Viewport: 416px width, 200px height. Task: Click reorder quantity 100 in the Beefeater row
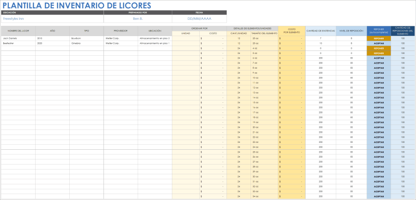[403, 43]
